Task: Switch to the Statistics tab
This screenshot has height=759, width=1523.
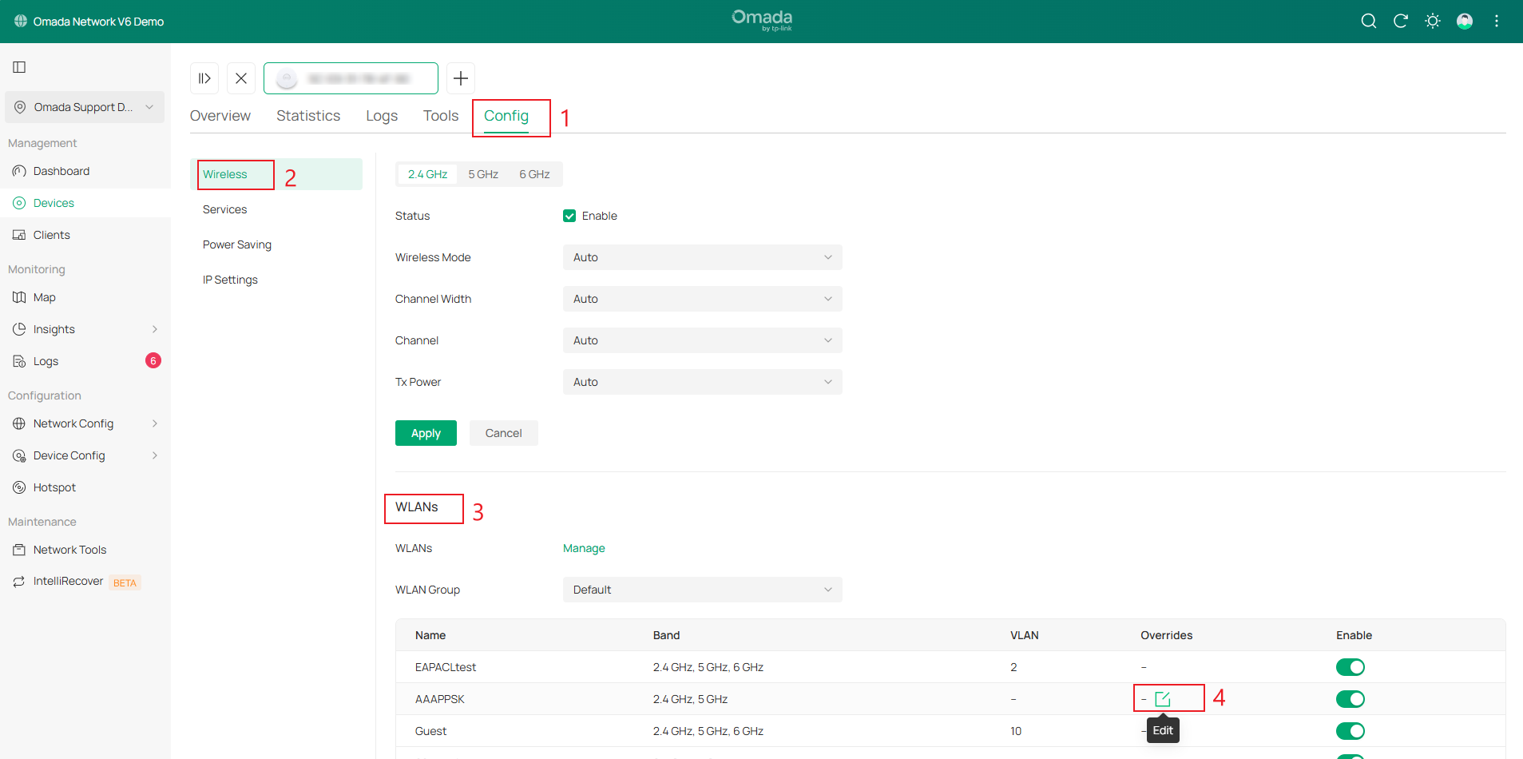Action: click(x=308, y=116)
